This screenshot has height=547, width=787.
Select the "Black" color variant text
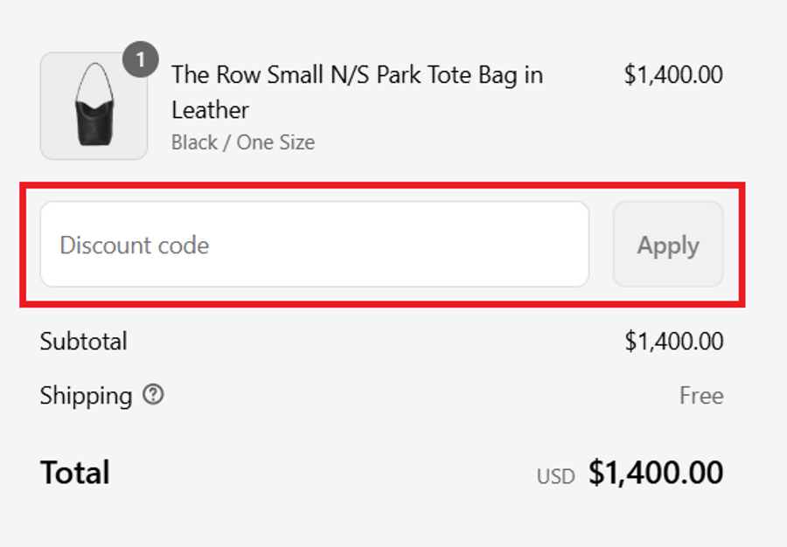click(194, 142)
